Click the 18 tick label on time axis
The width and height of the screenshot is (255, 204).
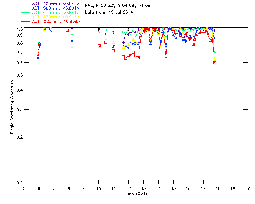[x=218, y=188]
